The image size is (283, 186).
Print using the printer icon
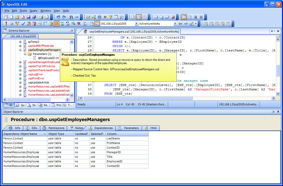point(41,17)
